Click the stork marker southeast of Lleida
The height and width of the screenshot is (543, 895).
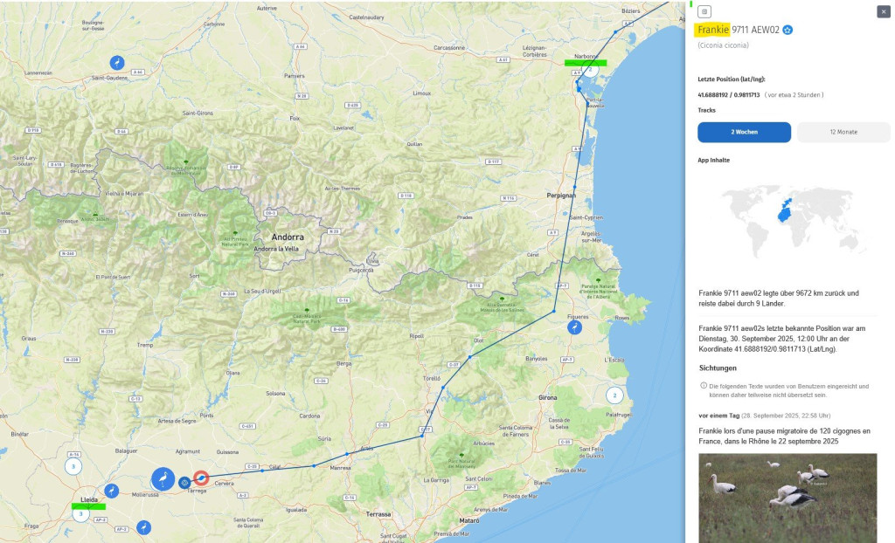143,527
